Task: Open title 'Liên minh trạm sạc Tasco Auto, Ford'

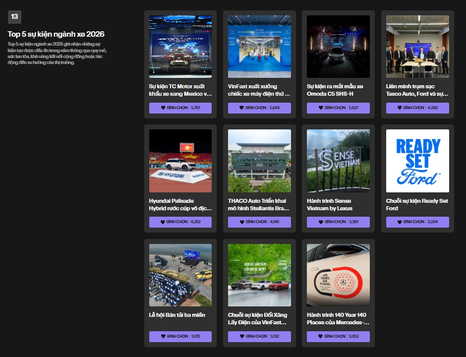Action: coord(417,90)
